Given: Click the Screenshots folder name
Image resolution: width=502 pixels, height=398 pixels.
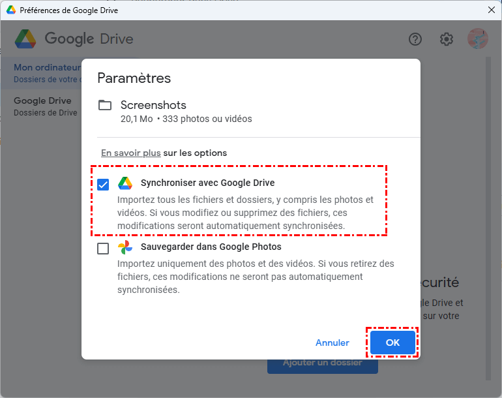Looking at the screenshot, I should [x=153, y=105].
